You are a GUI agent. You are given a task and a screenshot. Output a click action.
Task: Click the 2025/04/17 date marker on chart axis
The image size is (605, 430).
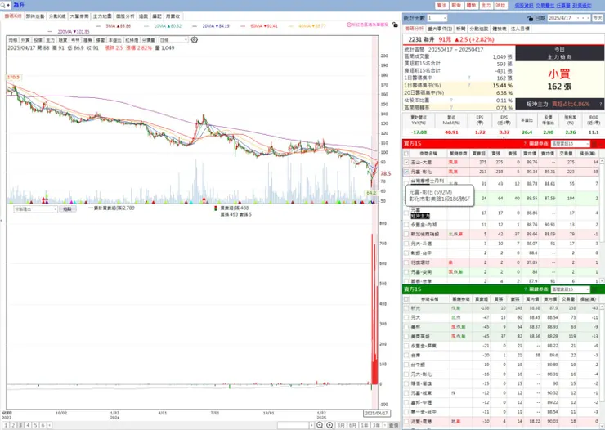(377, 413)
